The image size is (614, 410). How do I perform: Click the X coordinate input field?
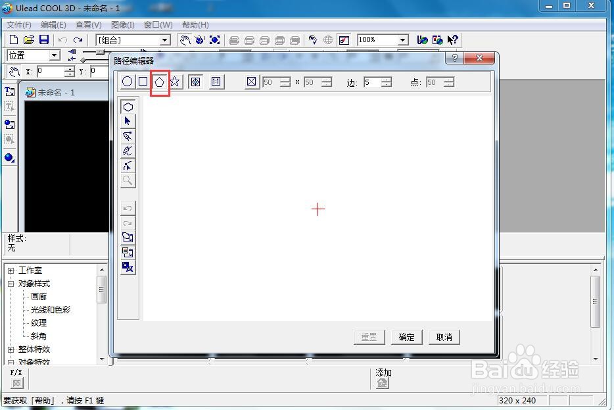51,71
